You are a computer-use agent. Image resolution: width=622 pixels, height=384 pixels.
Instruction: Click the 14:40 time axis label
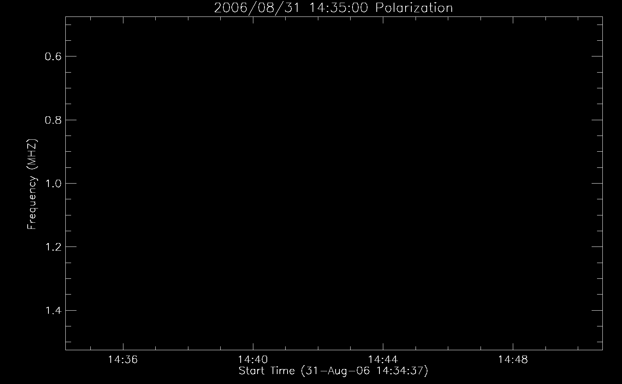tap(253, 360)
